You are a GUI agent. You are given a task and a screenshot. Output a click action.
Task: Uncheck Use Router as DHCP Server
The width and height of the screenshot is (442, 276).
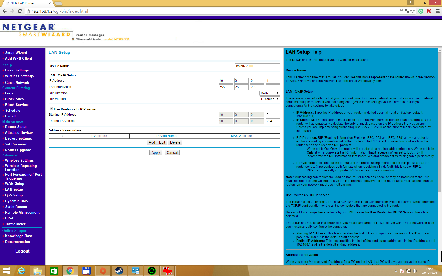pos(51,109)
